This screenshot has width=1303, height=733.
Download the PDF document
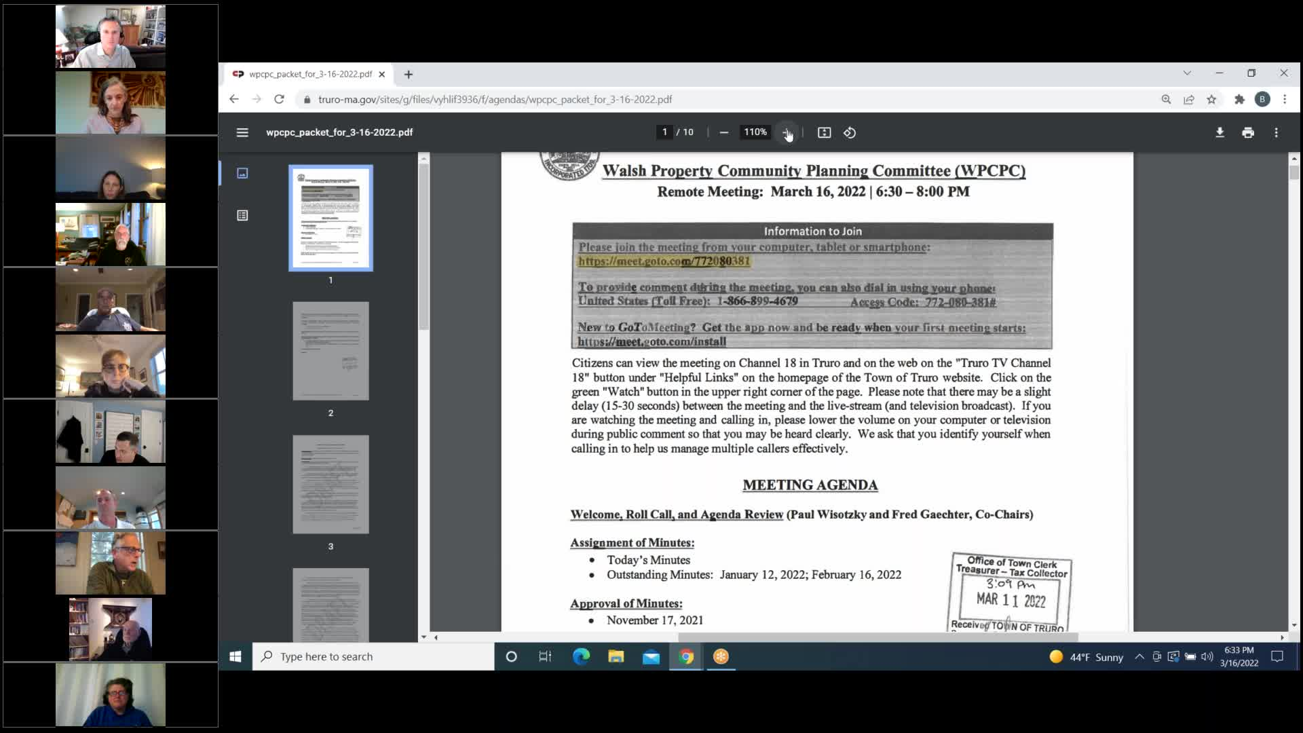click(x=1220, y=132)
